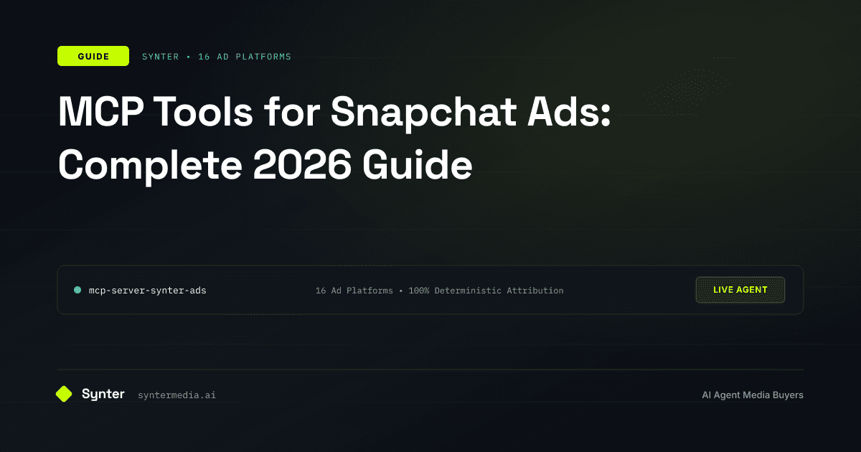Screen dimensions: 861x452
Task: Click the "Complete 2026 Guide" heading line
Action: [x=265, y=166]
